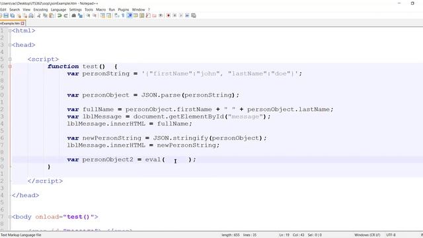Collapse the script tag fold marker
The height and width of the screenshot is (238, 423).
(x=10, y=59)
